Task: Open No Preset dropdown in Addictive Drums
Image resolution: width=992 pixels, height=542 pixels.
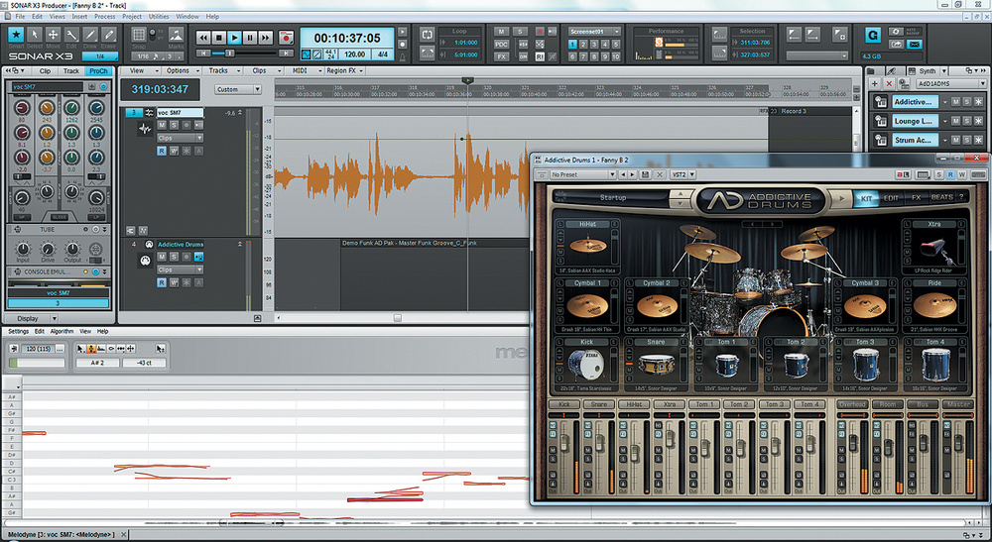Action: point(582,174)
